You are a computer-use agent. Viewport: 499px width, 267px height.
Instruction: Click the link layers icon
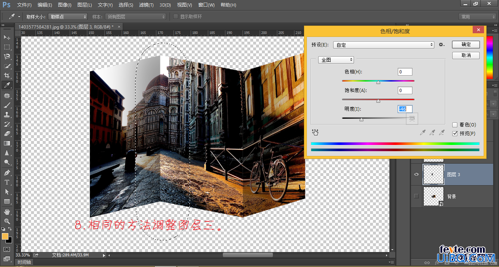point(427,262)
